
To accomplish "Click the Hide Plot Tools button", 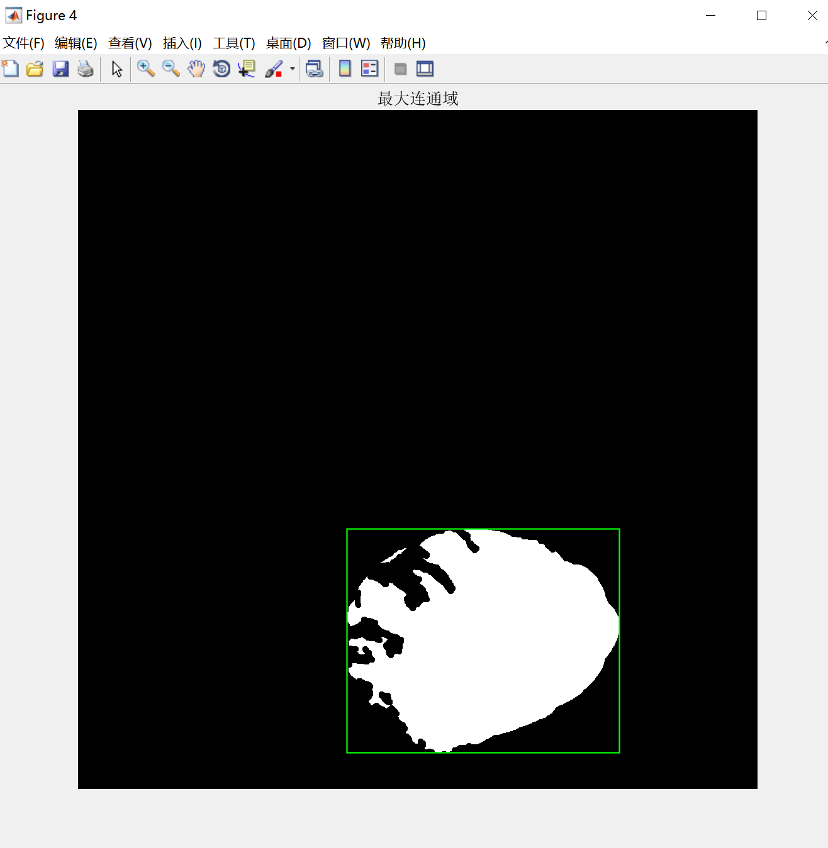I will coord(400,69).
